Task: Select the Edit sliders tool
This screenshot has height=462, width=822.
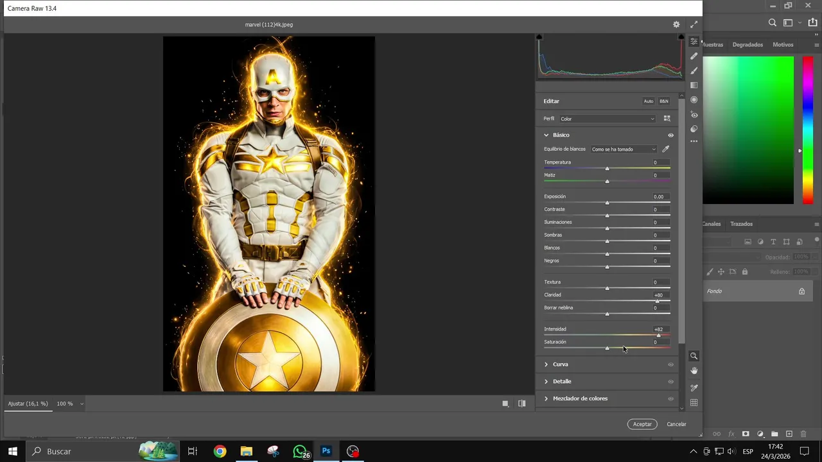Action: (694, 41)
